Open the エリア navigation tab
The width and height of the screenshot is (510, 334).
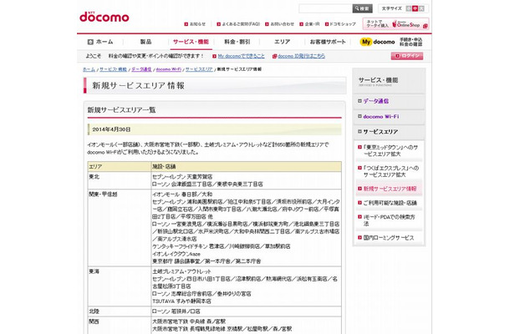(x=282, y=42)
